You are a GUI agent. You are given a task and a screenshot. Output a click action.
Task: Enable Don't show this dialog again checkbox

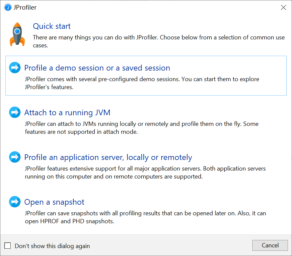(7, 246)
